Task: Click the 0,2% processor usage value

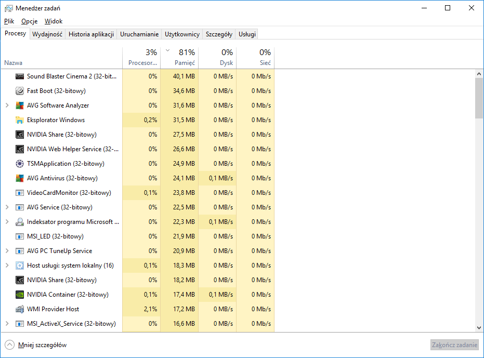Action: (150, 120)
